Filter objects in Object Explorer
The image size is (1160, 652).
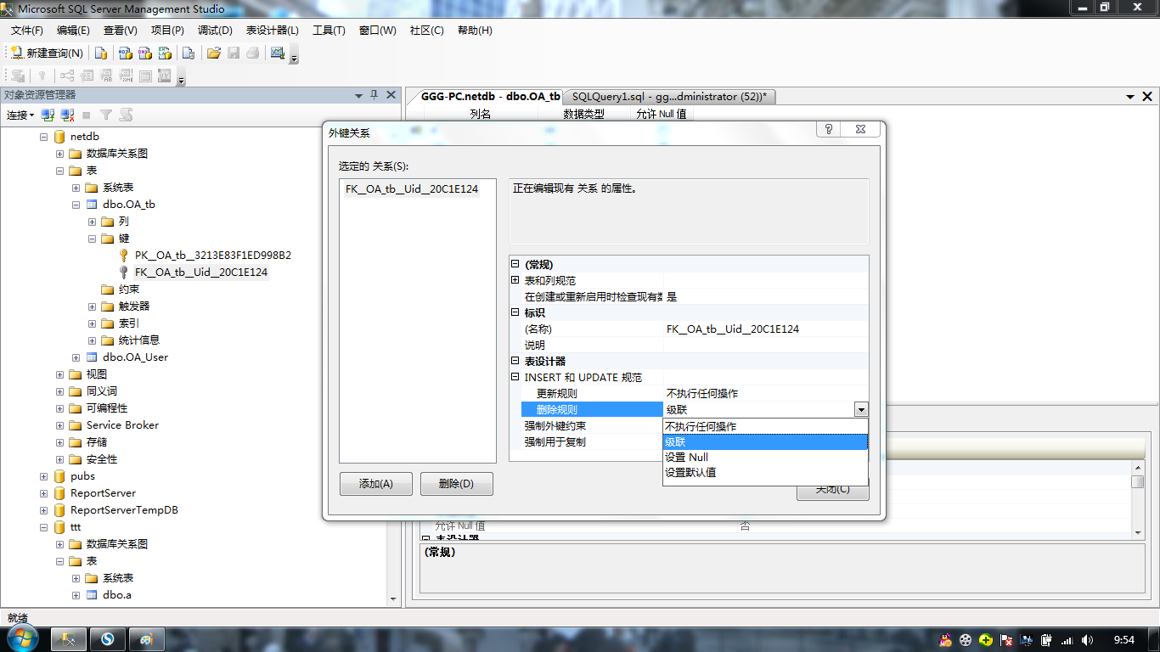coord(105,115)
